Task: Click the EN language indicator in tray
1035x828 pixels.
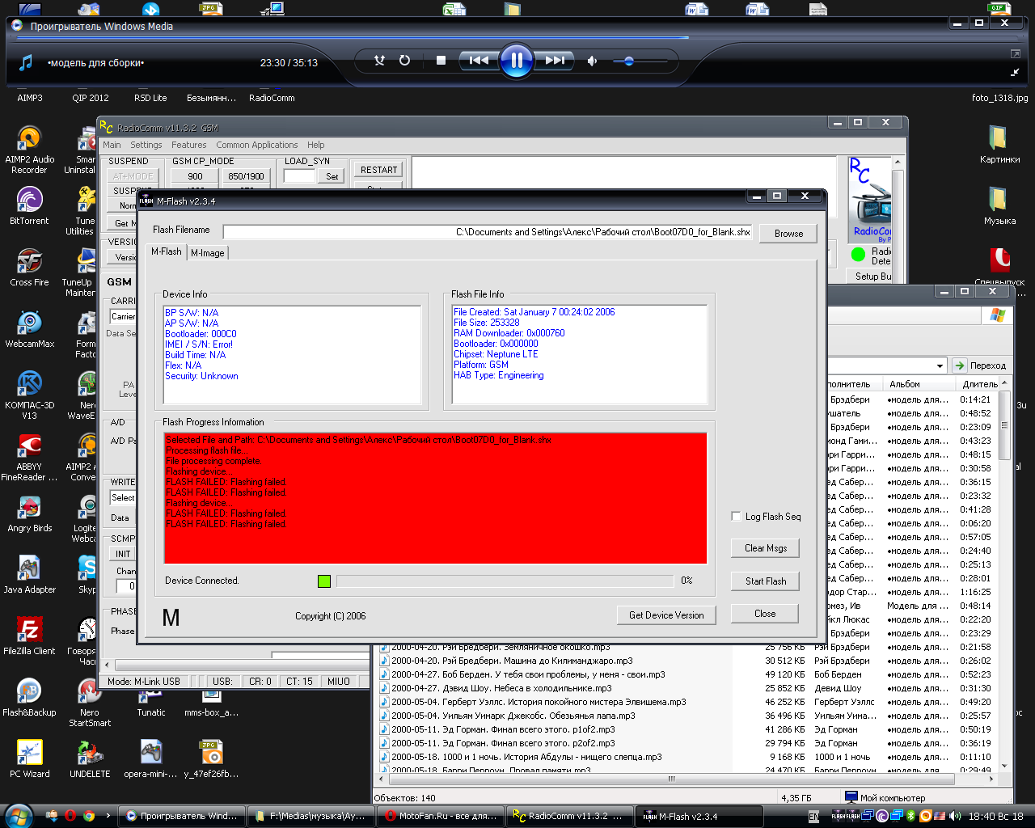Action: coord(814,817)
